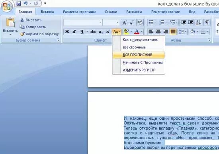Toggle strikethrough abc

coord(93,32)
